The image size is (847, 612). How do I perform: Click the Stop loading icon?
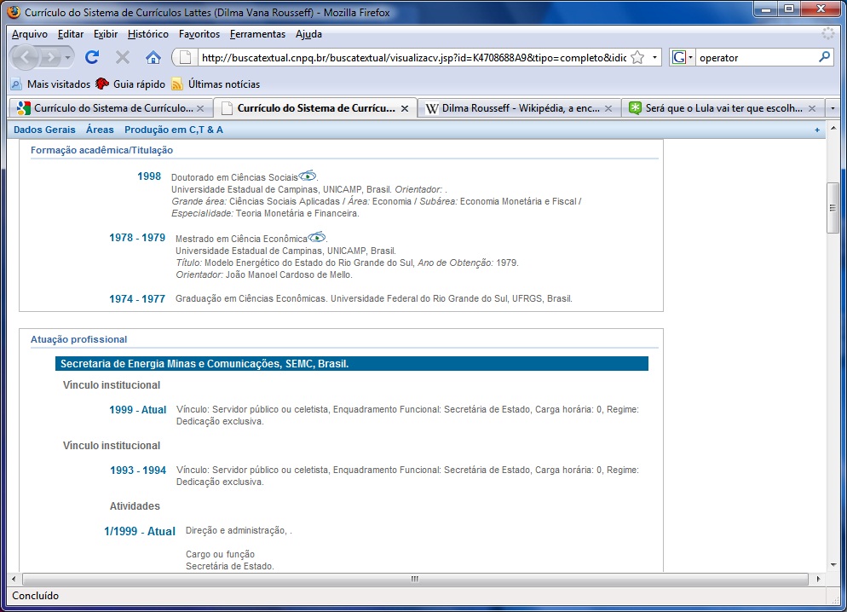123,57
